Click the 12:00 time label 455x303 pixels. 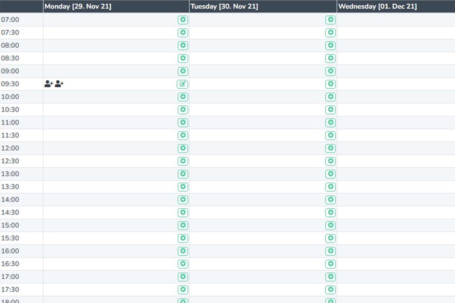10,148
